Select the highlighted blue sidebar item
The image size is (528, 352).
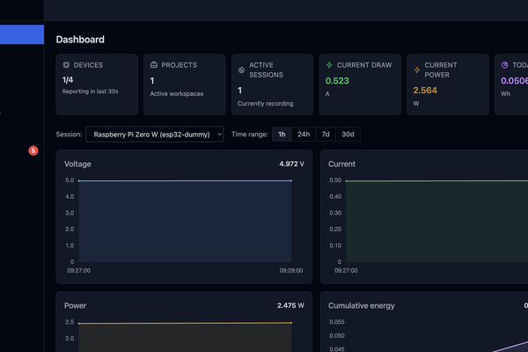click(22, 34)
